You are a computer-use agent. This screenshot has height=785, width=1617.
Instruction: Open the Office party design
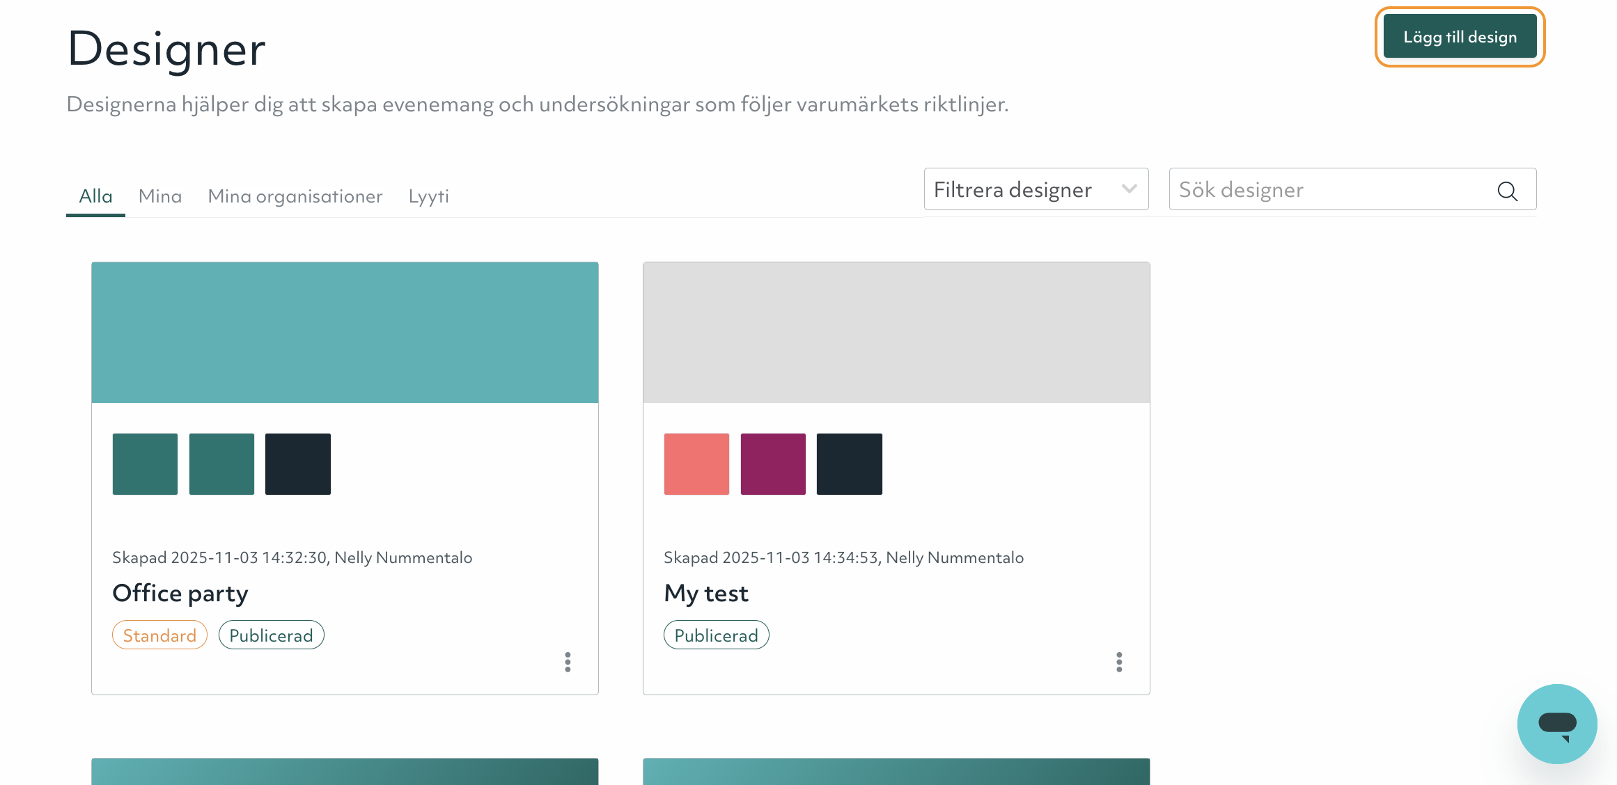(x=180, y=593)
